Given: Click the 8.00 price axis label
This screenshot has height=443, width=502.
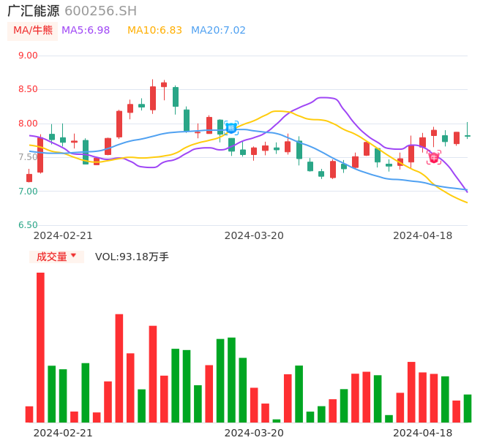Looking at the screenshot, I should (x=28, y=124).
